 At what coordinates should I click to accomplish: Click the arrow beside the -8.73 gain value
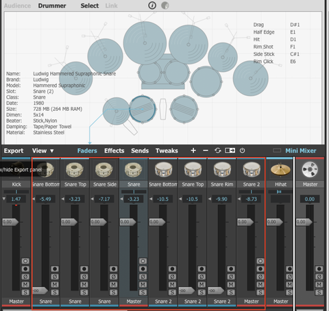239,199
